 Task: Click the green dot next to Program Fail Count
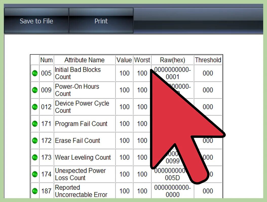pyautogui.click(x=35, y=124)
